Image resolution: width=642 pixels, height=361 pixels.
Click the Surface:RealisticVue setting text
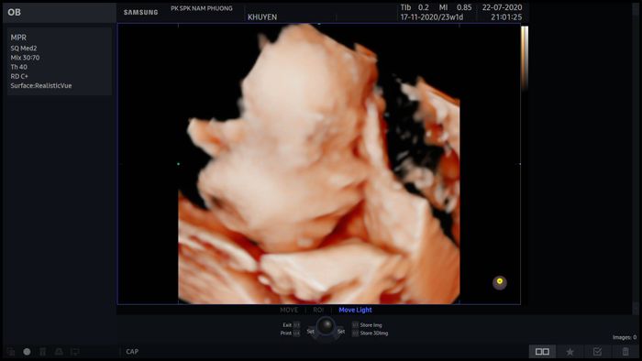click(x=41, y=85)
